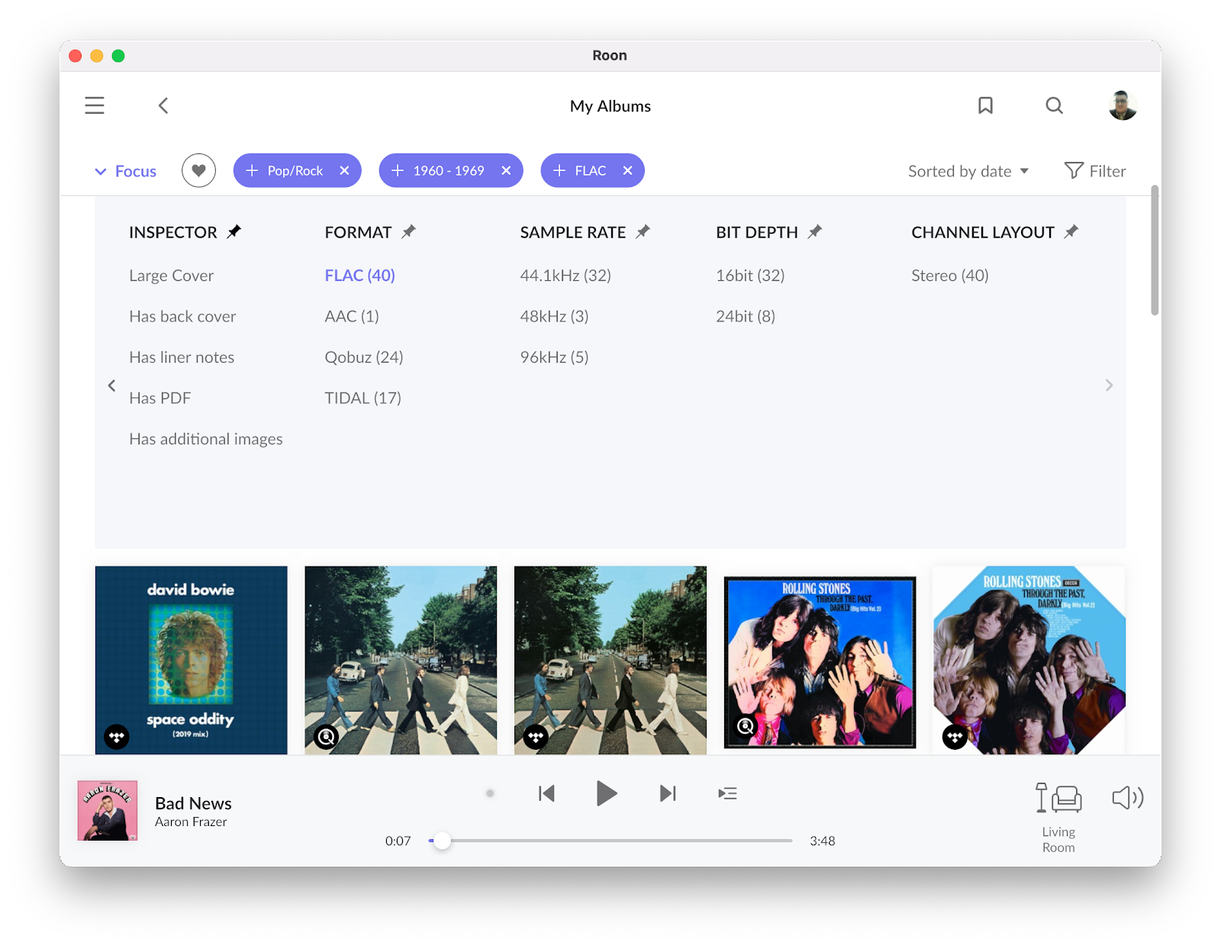Screen dimensions: 1221x946
Task: Open octagonal Rolling Stones album cover
Action: click(1029, 660)
